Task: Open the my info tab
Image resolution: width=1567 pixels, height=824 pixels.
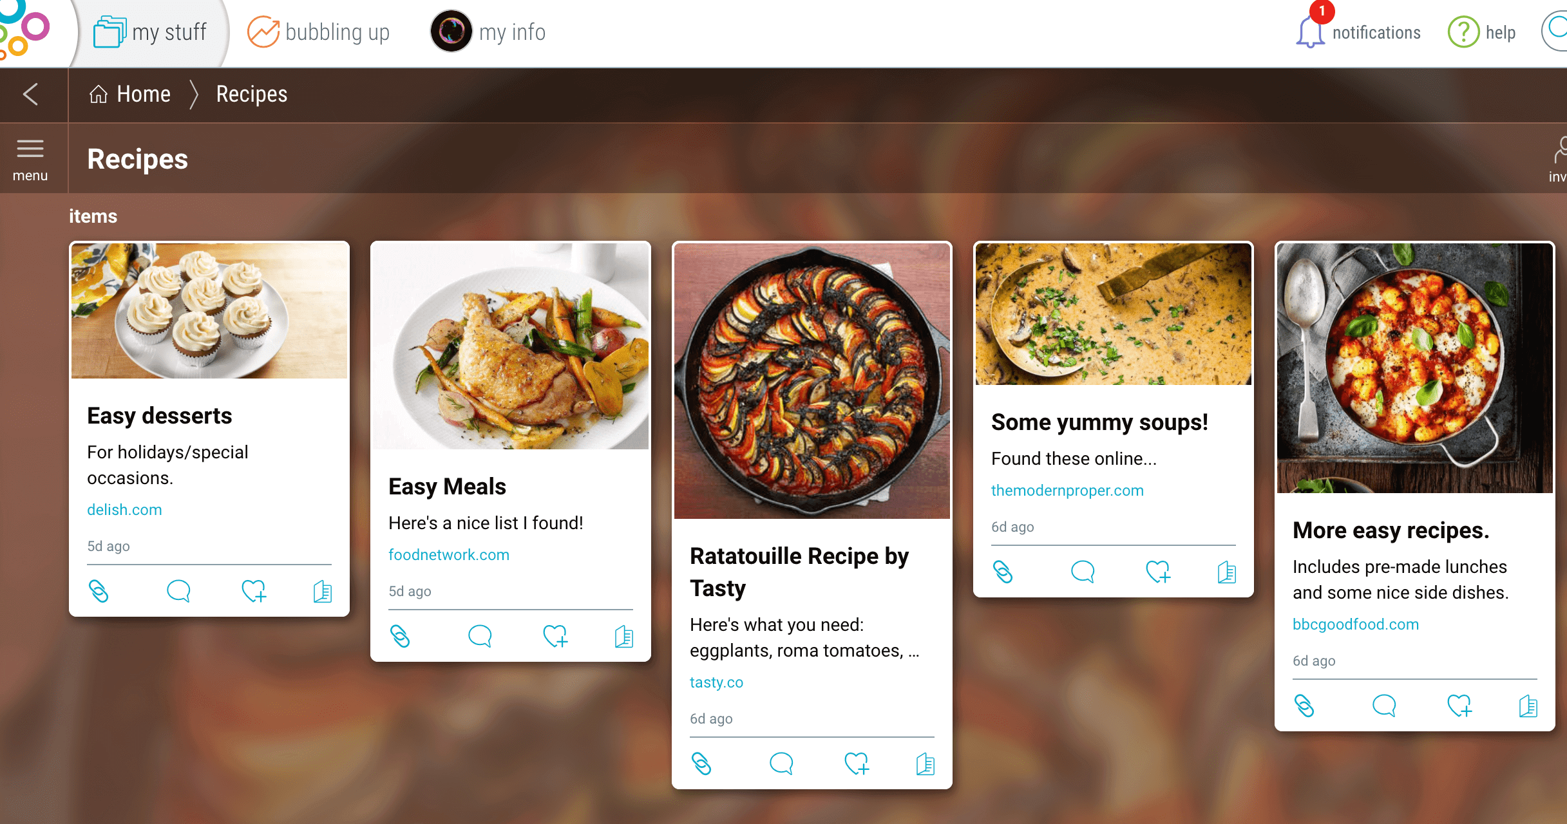Action: pyautogui.click(x=488, y=32)
